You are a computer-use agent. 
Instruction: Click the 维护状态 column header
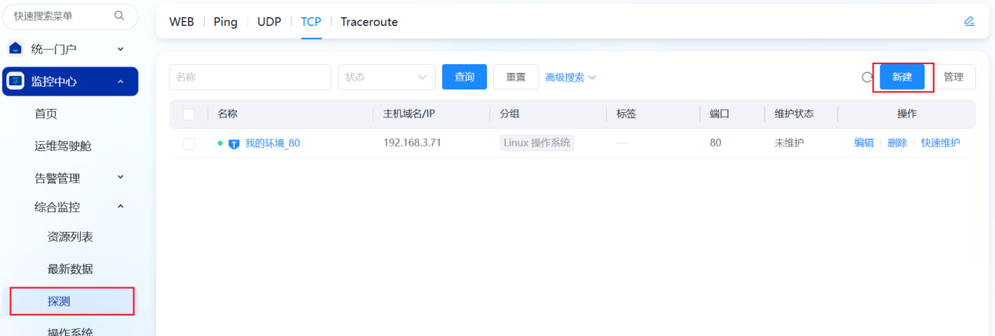tap(794, 114)
